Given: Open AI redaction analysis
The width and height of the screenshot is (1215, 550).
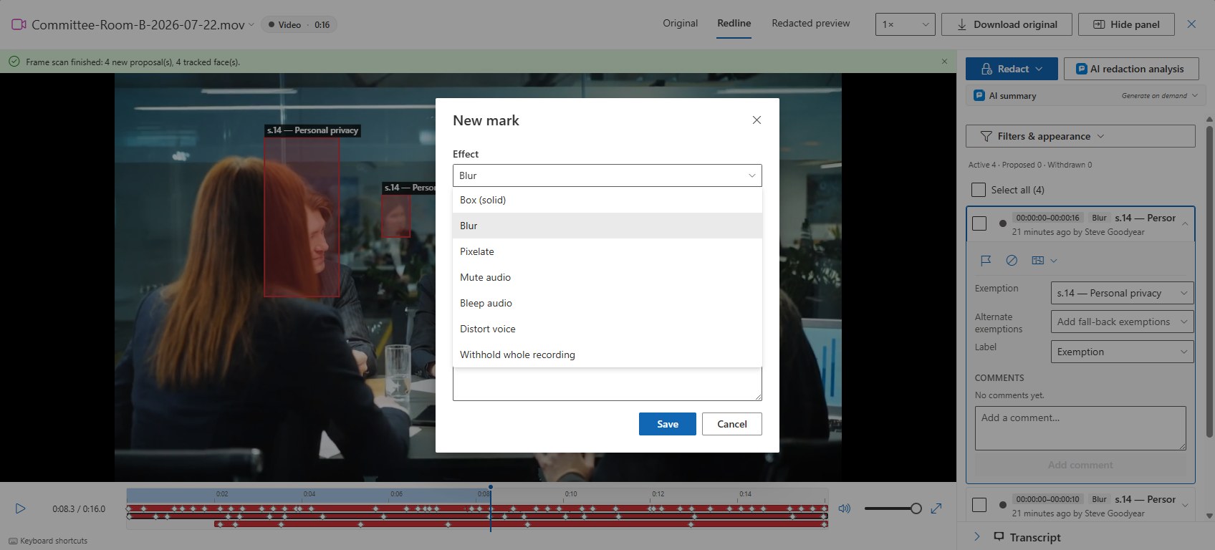Looking at the screenshot, I should [1131, 69].
